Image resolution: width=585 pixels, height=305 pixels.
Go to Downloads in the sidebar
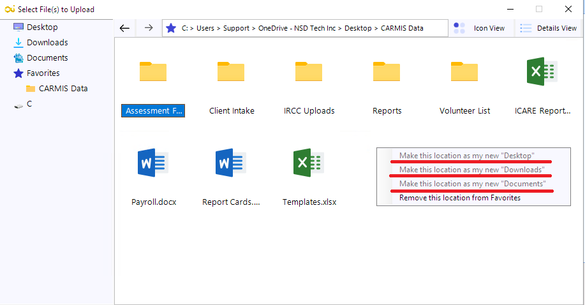(x=47, y=43)
